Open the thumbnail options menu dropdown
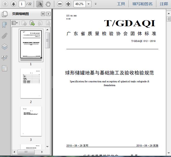 (15, 23)
